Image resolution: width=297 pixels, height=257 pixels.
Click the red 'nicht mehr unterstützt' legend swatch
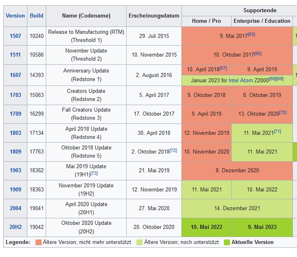click(x=39, y=242)
